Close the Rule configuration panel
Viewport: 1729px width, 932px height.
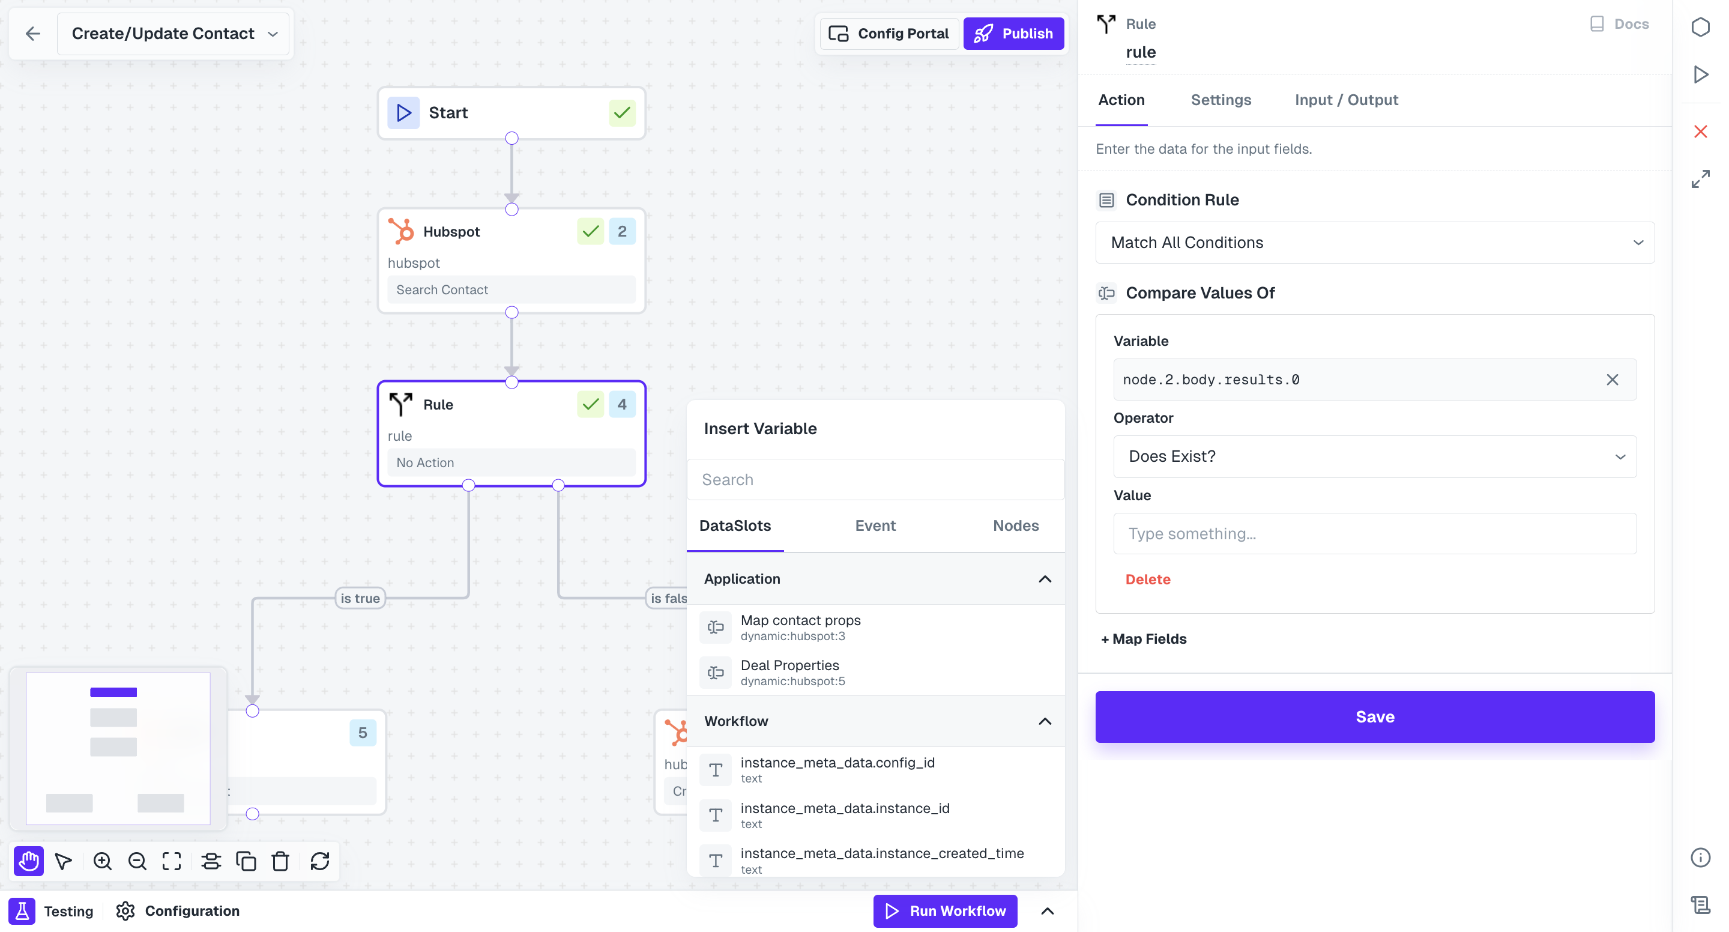click(1700, 132)
